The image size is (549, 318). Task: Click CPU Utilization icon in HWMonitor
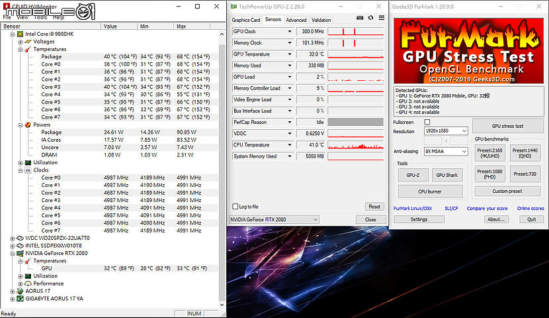[28, 163]
